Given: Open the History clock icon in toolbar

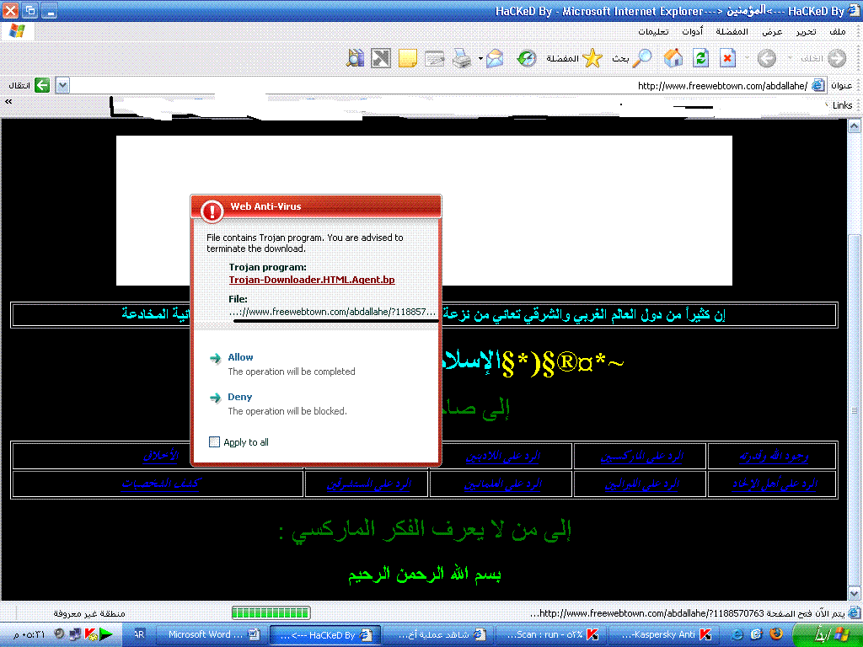Looking at the screenshot, I should [527, 58].
